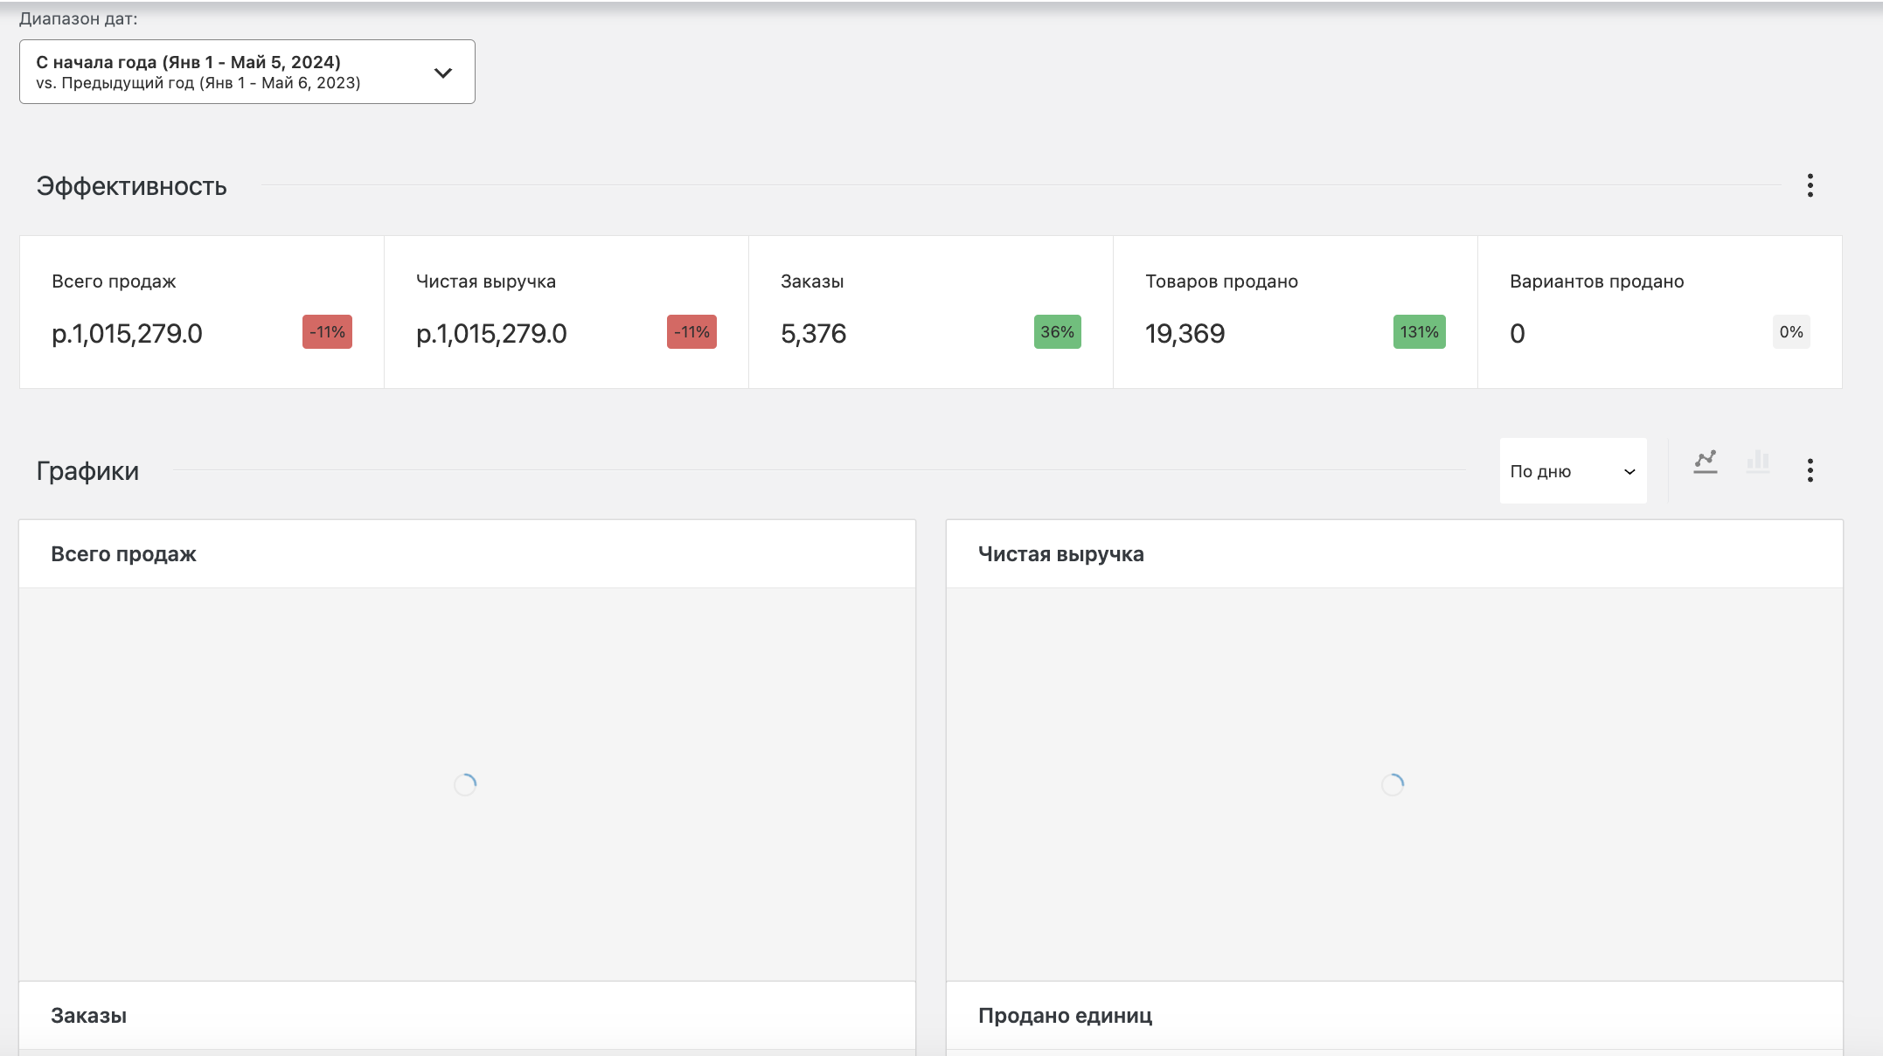Viewport: 1883px width, 1056px height.
Task: Open the Всего продаж summary card
Action: pyautogui.click(x=175, y=311)
